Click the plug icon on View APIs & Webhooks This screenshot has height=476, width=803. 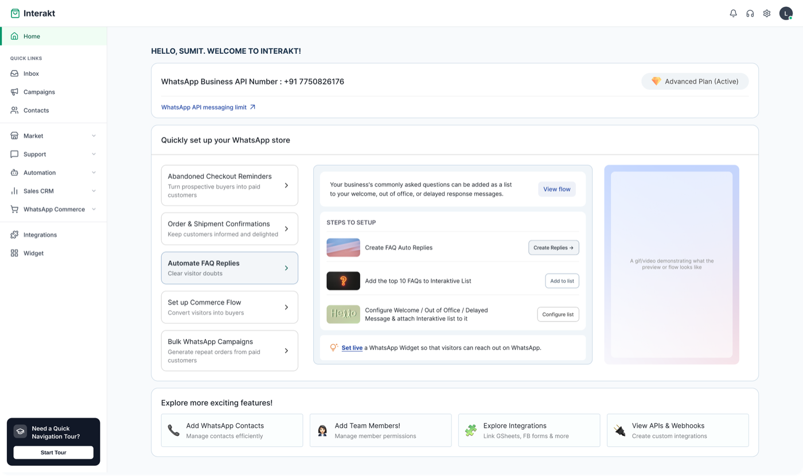pyautogui.click(x=619, y=430)
